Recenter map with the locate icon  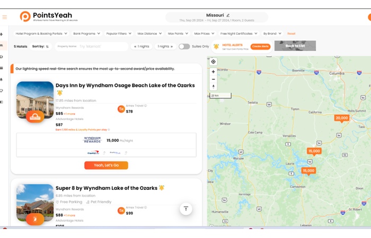point(213,62)
